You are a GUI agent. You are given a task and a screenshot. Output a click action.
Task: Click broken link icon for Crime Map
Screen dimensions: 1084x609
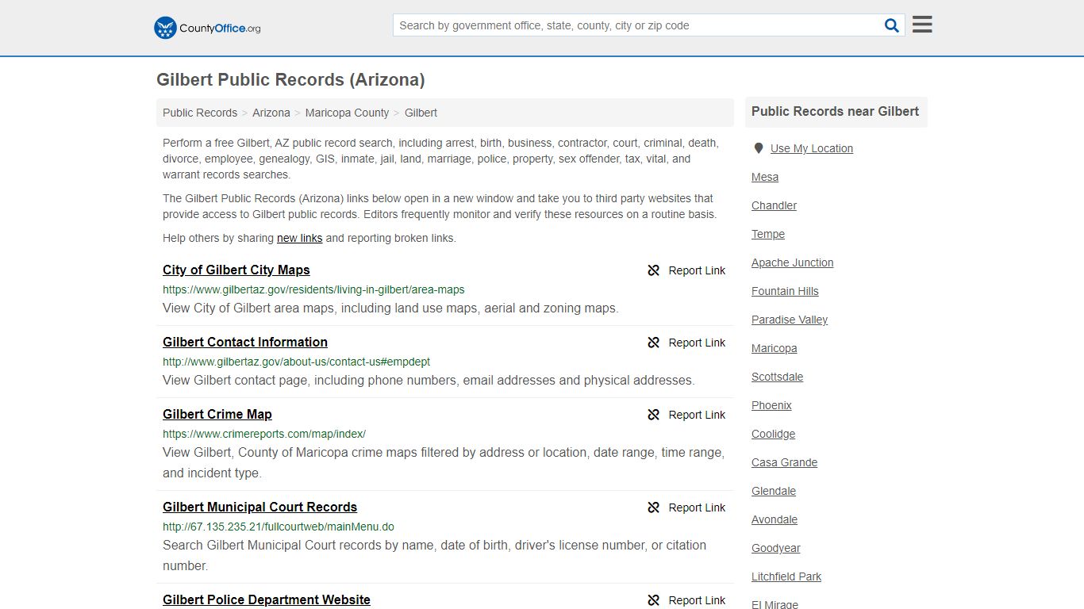coord(654,415)
